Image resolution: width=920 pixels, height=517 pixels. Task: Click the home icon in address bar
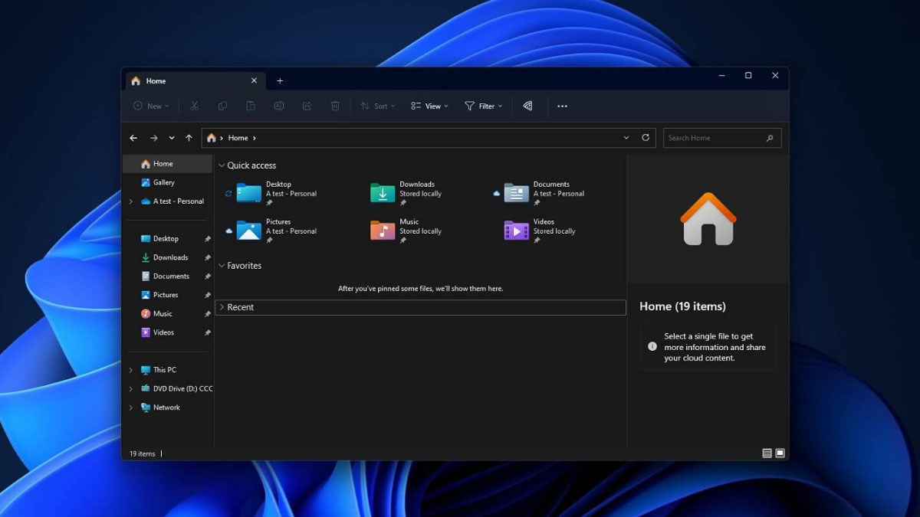(x=212, y=138)
